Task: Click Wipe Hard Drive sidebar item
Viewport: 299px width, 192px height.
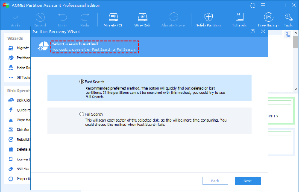Action: (x=19, y=120)
